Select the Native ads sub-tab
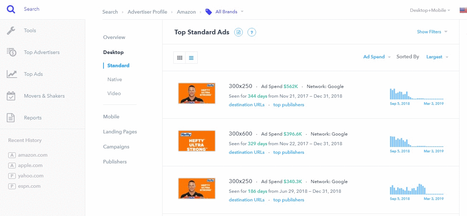The height and width of the screenshot is (216, 467). point(115,79)
